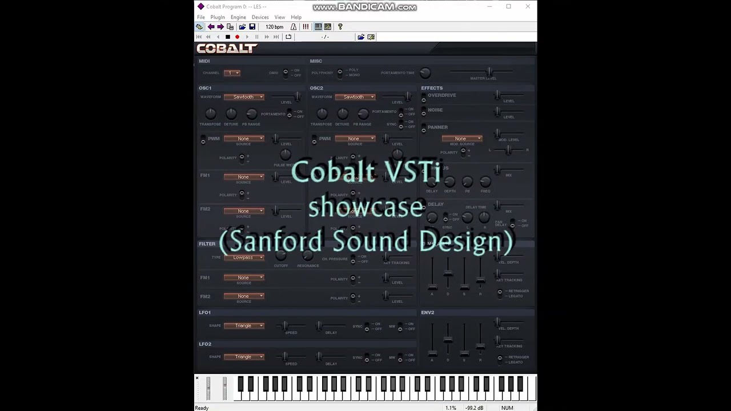This screenshot has width=731, height=411.
Task: Open the LFO2 Shape Triangle dropdown
Action: pos(244,357)
